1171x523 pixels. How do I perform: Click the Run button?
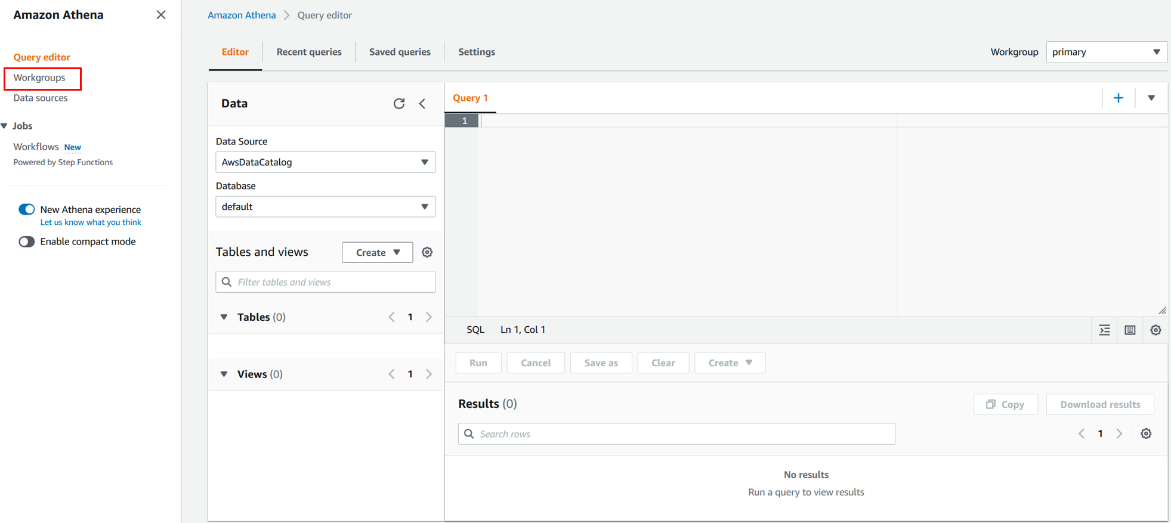[478, 363]
